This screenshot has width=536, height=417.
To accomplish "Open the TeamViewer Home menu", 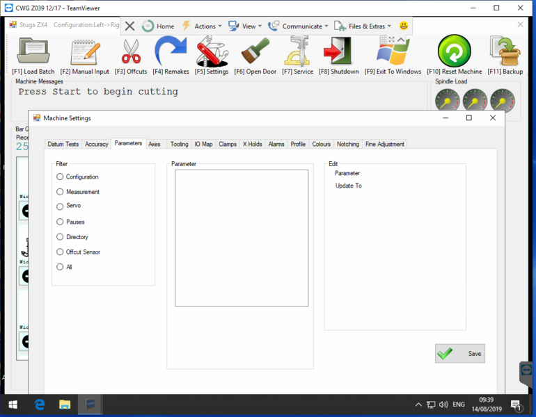I will (158, 26).
